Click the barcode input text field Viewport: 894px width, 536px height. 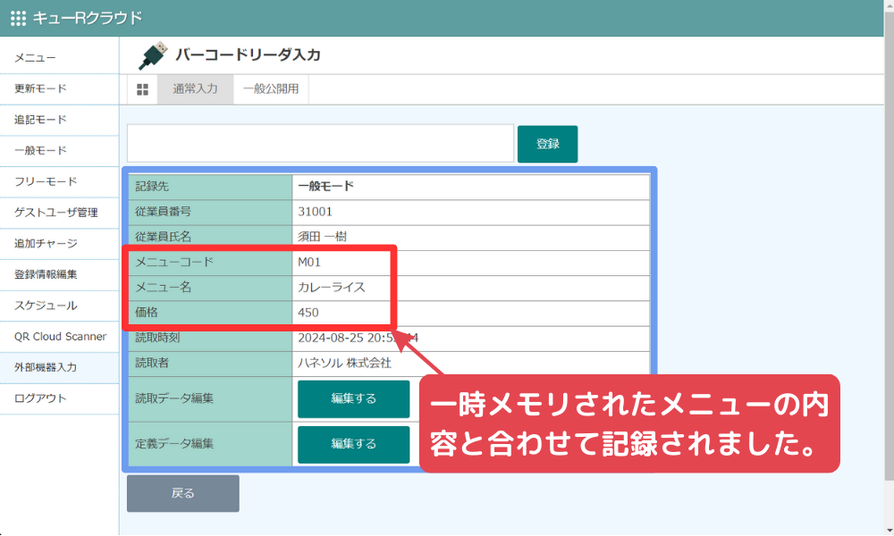(x=320, y=144)
